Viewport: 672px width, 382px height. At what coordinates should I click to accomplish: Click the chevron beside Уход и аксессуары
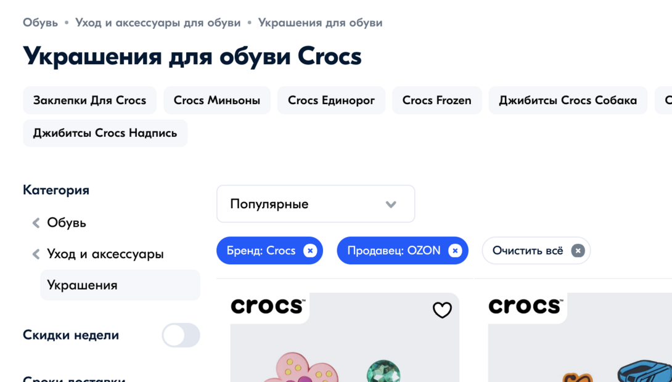coord(36,254)
